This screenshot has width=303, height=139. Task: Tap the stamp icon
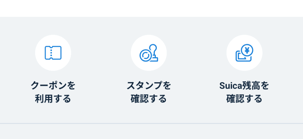(149, 53)
